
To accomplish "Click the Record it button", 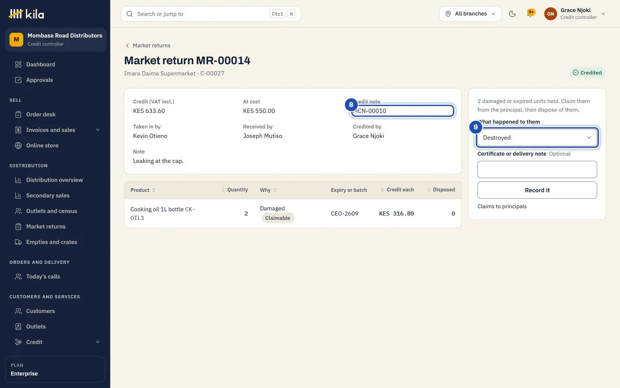I will point(537,190).
